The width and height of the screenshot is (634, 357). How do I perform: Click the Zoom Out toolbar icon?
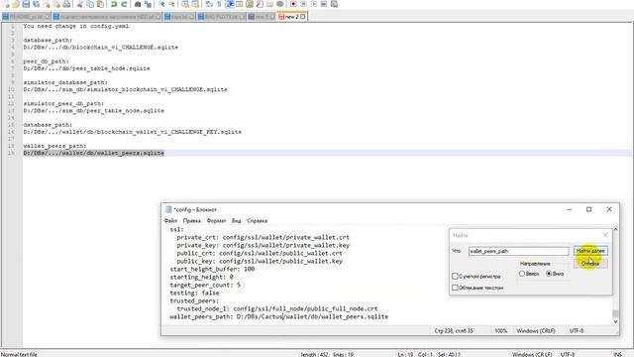pos(171,4)
